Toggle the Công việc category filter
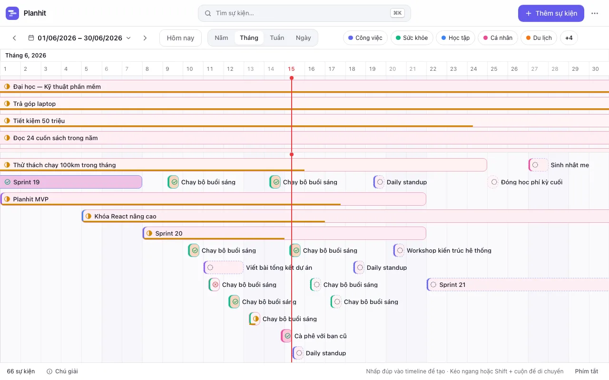This screenshot has height=380, width=609. 365,38
